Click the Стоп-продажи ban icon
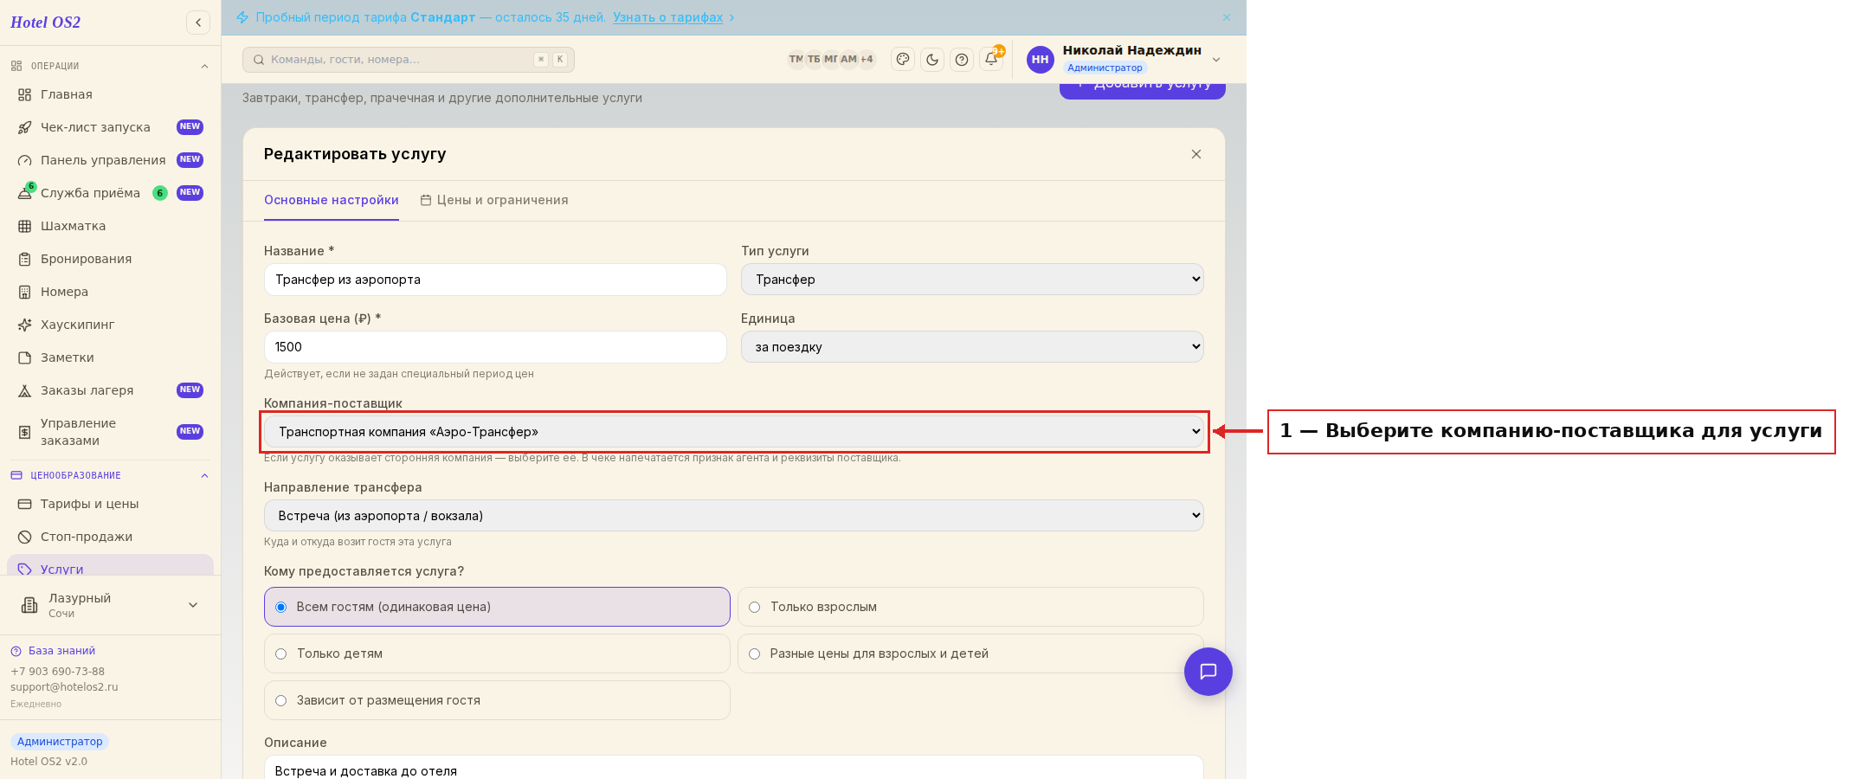The image size is (1856, 779). tap(25, 537)
